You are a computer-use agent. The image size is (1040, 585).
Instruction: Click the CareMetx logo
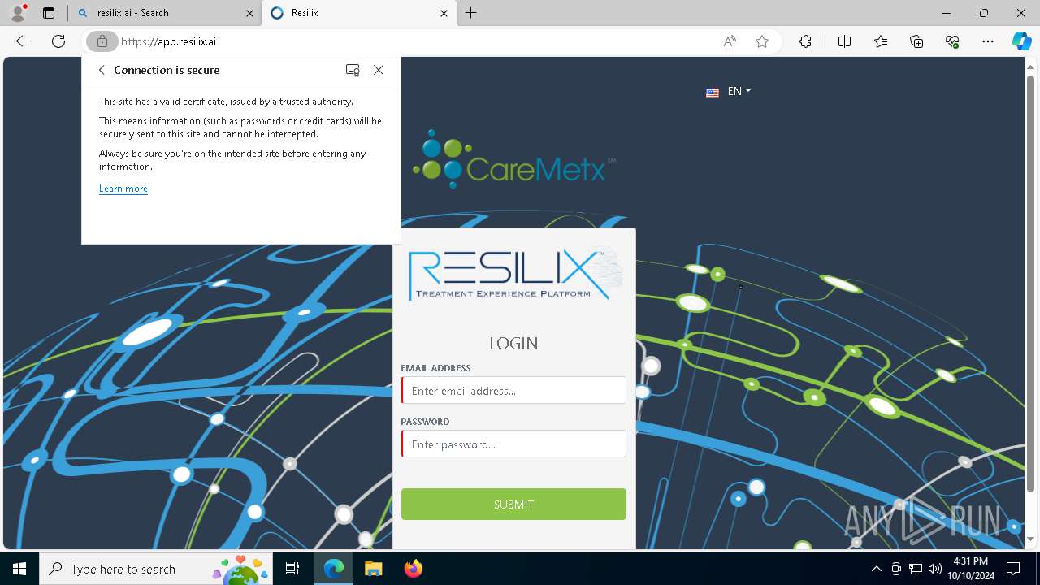coord(513,160)
